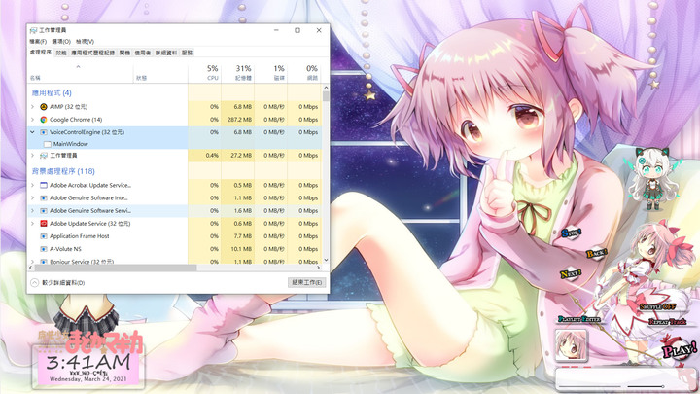Switch to the 使用者 tab

point(142,53)
